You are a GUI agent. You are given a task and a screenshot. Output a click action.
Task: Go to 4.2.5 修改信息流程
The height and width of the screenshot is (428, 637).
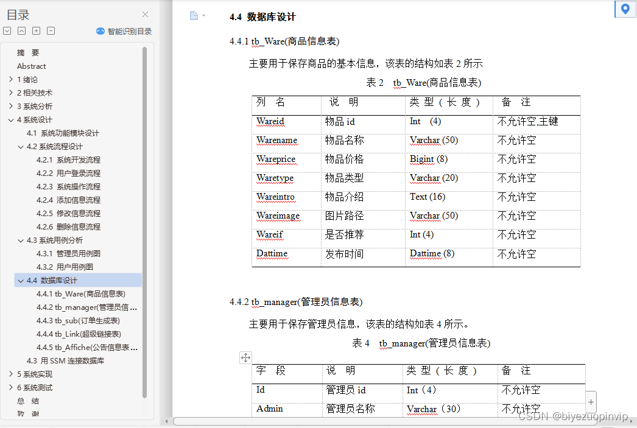(68, 214)
